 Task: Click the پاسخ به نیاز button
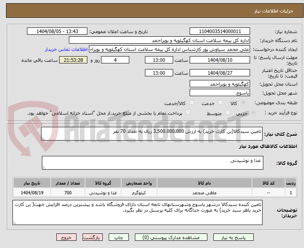(234, 237)
